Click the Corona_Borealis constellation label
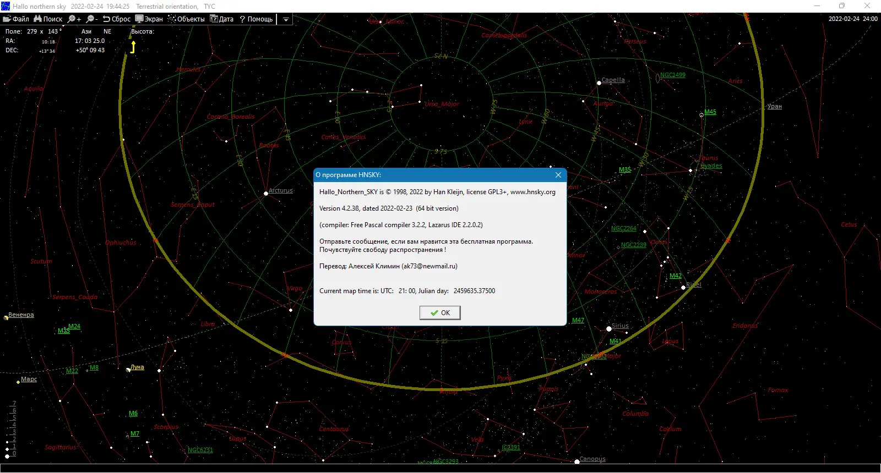881x473 pixels. click(x=231, y=117)
